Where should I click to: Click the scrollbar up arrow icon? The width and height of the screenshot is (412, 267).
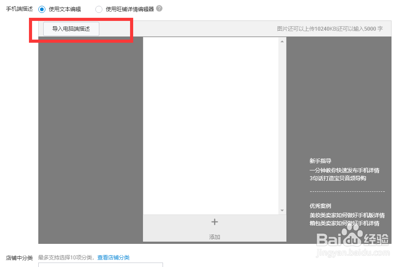282,40
